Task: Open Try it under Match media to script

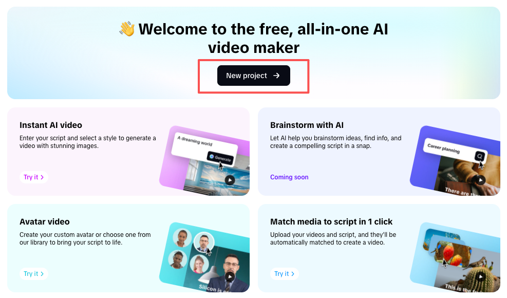Action: click(284, 274)
